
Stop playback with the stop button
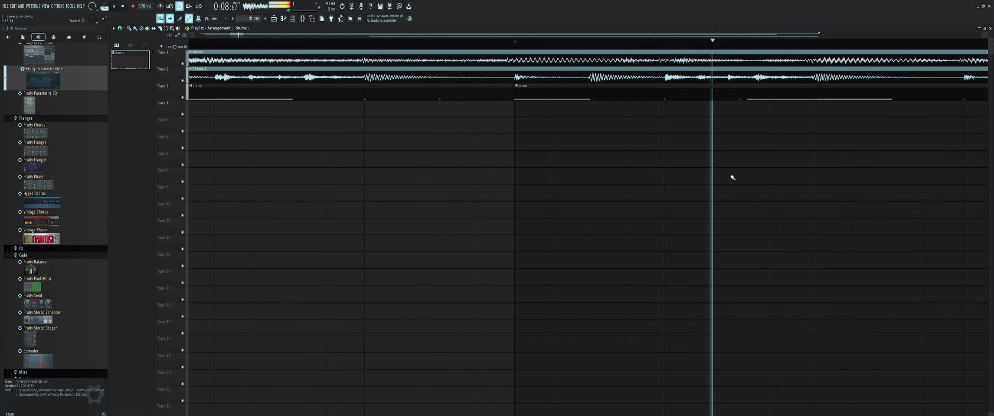123,6
